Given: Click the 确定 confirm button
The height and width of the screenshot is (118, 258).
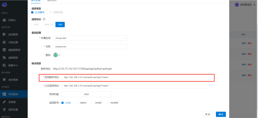Looking at the screenshot, I should pos(221,114).
